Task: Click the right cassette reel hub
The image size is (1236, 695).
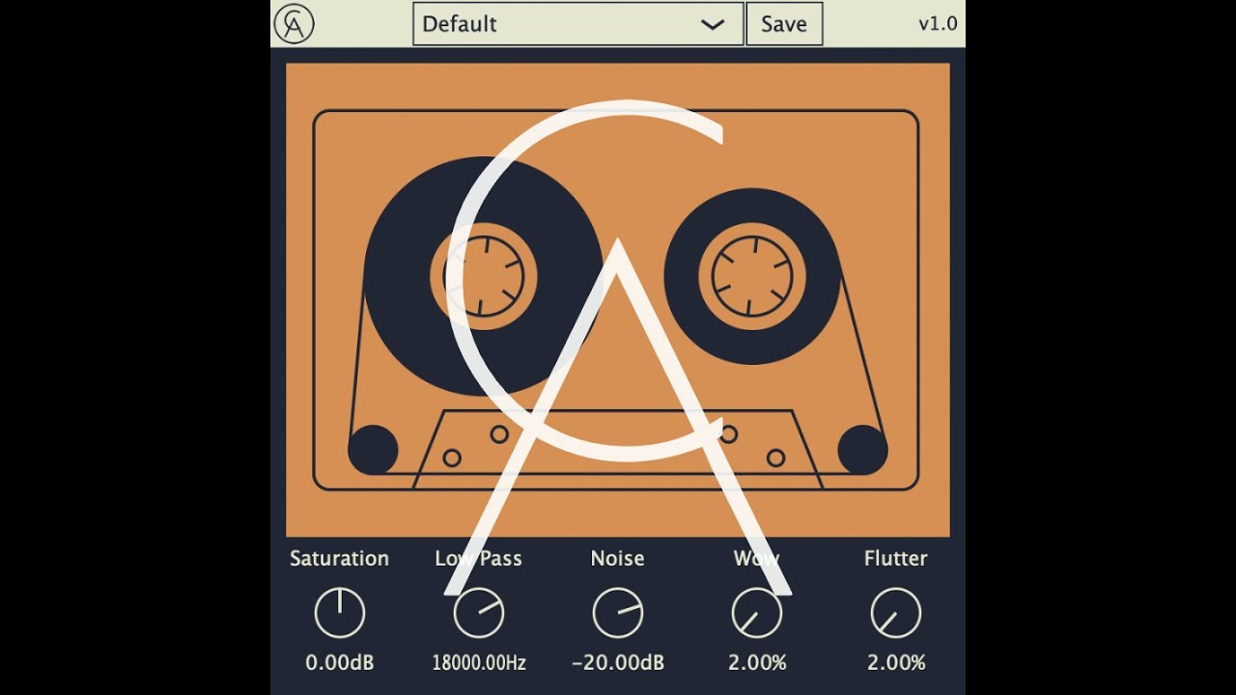Action: click(752, 276)
